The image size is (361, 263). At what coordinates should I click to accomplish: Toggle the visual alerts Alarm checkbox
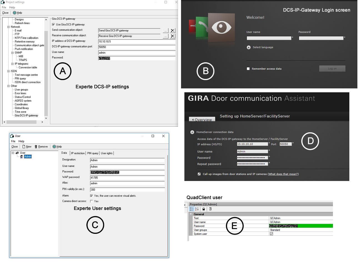tap(91, 196)
